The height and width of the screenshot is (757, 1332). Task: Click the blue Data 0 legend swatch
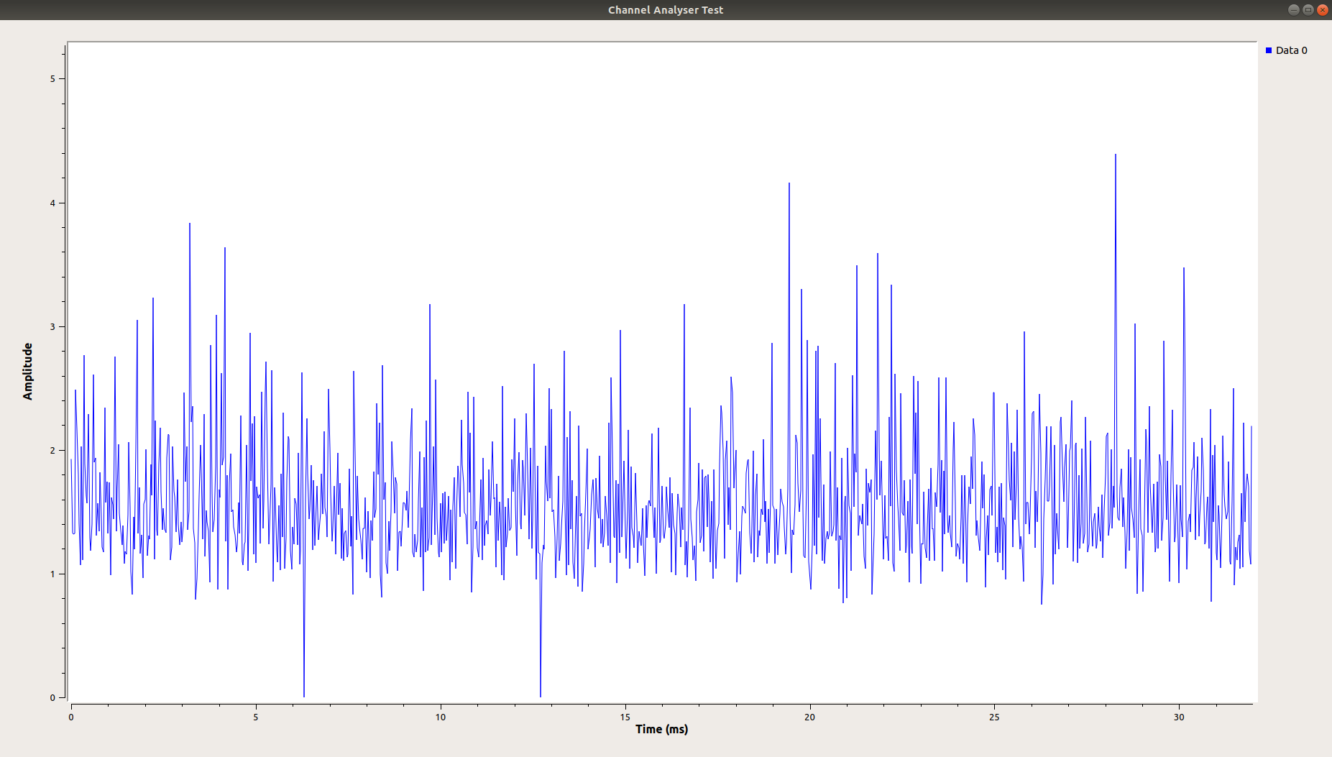[1269, 50]
